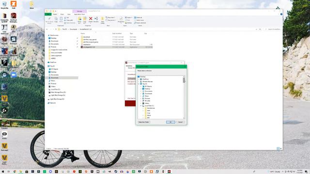Click Downloads breadcrumb in address bar

(x=73, y=29)
